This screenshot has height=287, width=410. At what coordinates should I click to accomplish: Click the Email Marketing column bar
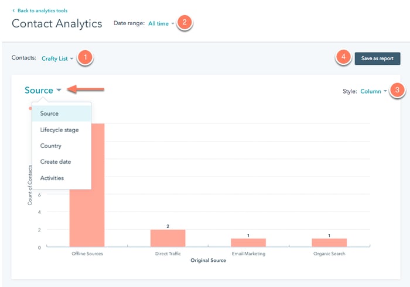pos(248,243)
